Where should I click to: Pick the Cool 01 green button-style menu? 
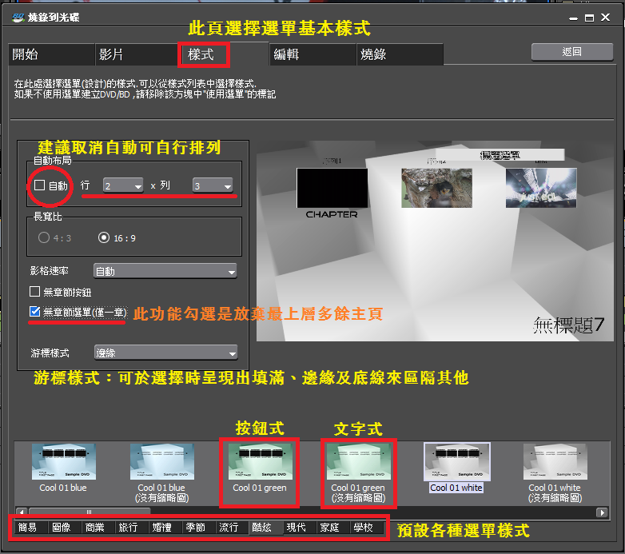pyautogui.click(x=260, y=462)
